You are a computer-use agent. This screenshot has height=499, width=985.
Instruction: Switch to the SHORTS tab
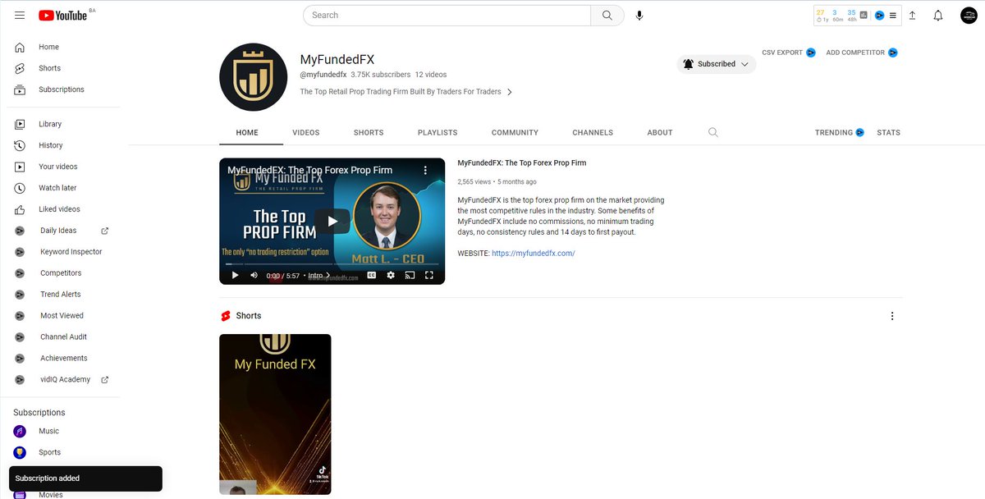(x=369, y=132)
